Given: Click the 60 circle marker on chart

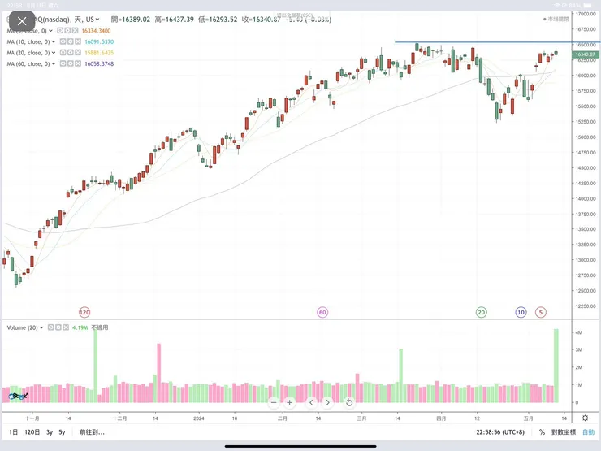Looking at the screenshot, I should 322,312.
